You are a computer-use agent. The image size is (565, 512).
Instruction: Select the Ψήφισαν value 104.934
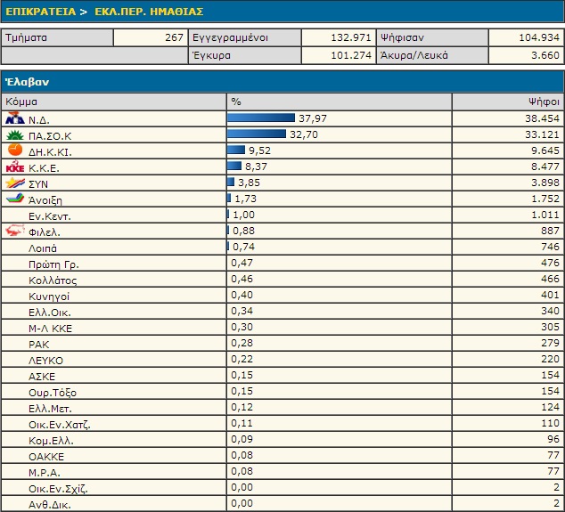click(x=539, y=37)
